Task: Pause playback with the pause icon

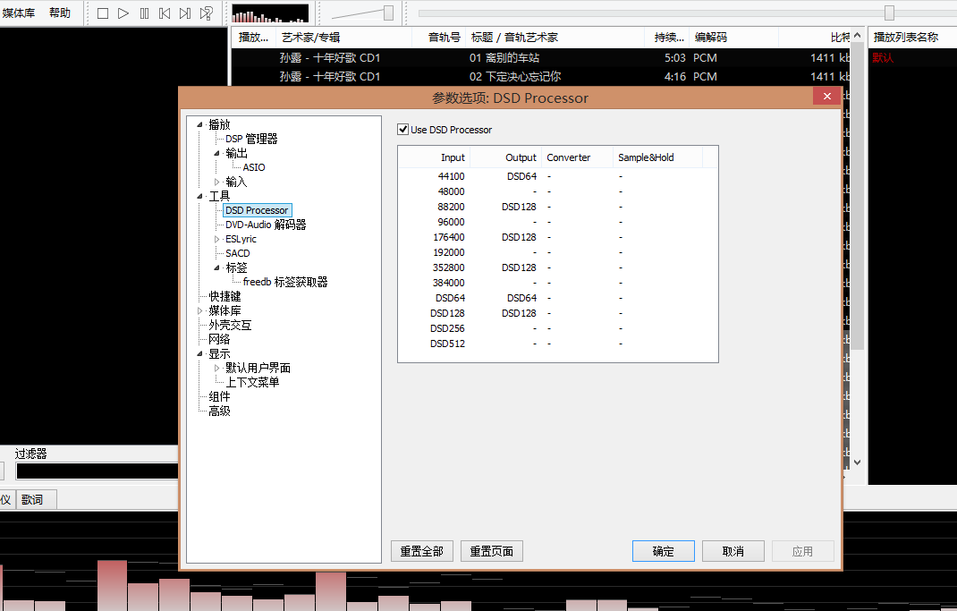Action: pyautogui.click(x=144, y=13)
